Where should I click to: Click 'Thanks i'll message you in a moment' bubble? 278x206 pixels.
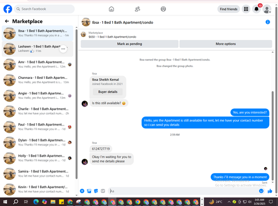tap(240, 177)
